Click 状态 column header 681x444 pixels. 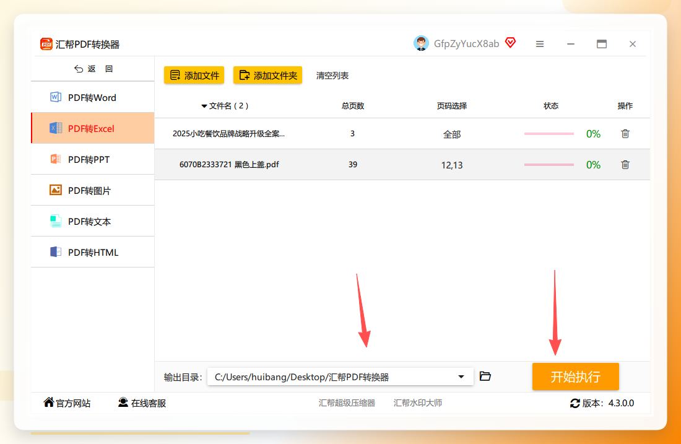[551, 106]
